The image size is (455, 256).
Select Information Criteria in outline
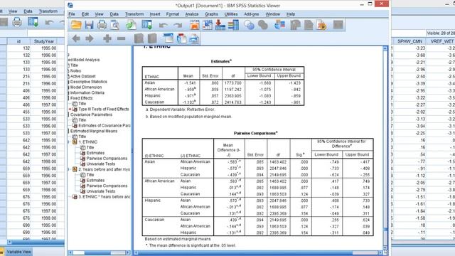[87, 93]
